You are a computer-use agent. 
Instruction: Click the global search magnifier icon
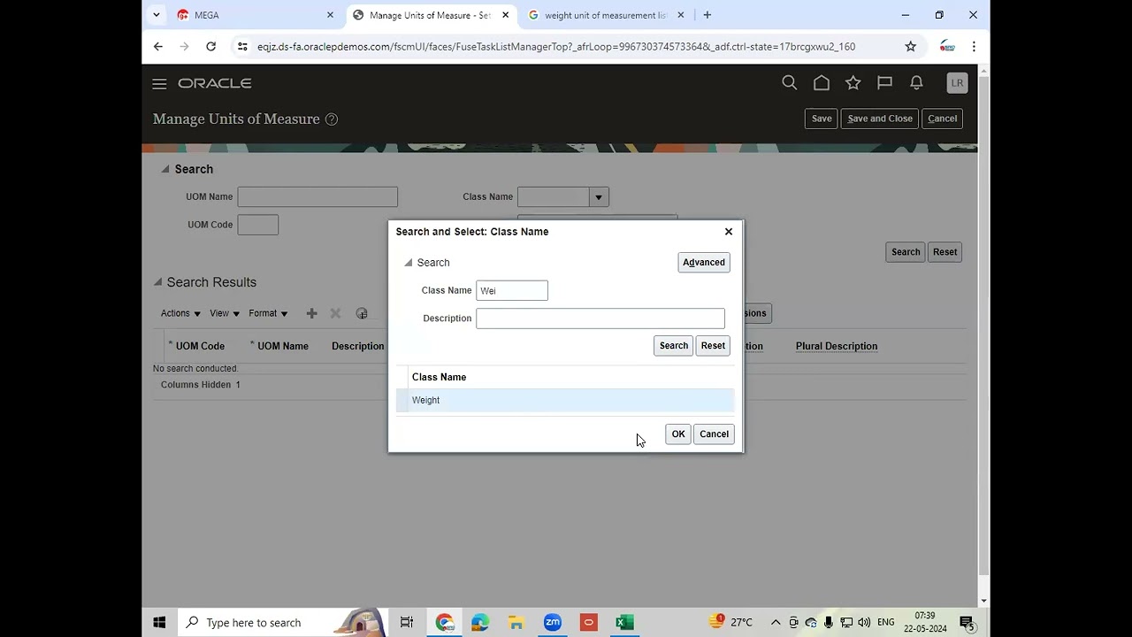tap(790, 82)
